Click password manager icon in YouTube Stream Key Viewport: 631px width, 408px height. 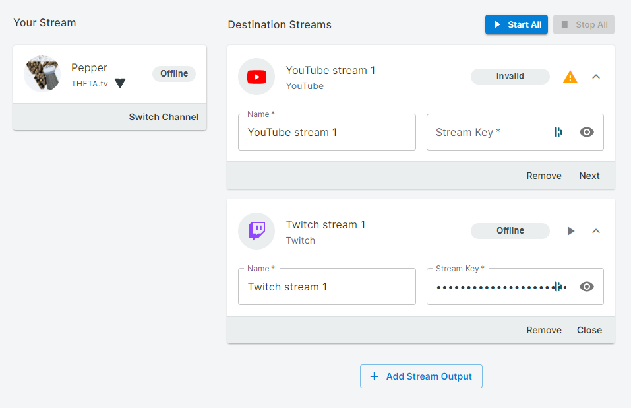[x=558, y=132]
